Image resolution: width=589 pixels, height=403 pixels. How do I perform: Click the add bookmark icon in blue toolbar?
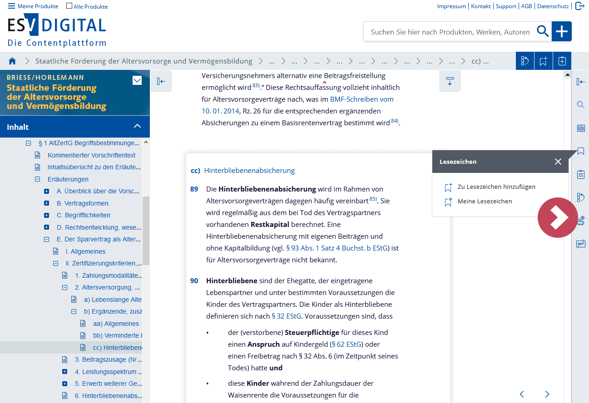point(544,61)
